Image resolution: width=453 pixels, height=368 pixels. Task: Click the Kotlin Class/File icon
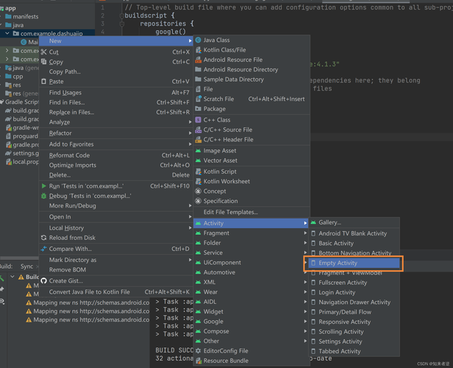click(x=199, y=50)
